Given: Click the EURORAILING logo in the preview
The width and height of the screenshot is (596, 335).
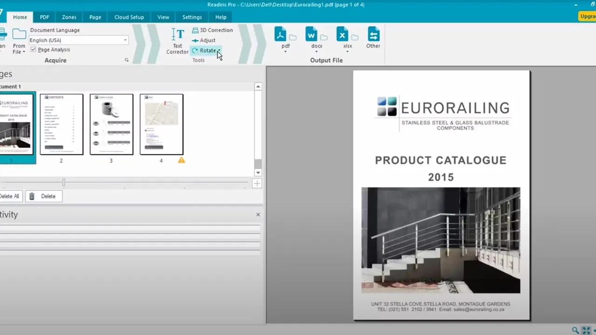Looking at the screenshot, I should 443,113.
